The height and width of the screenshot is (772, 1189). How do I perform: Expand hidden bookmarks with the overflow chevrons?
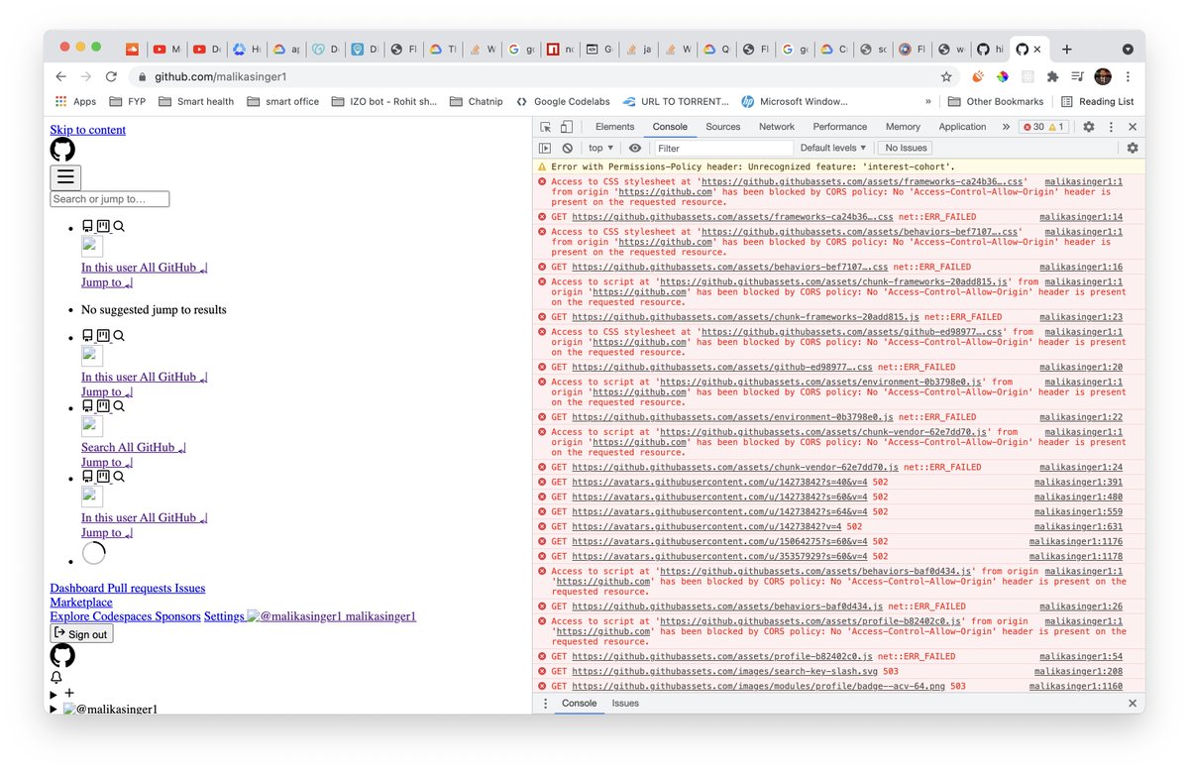928,101
